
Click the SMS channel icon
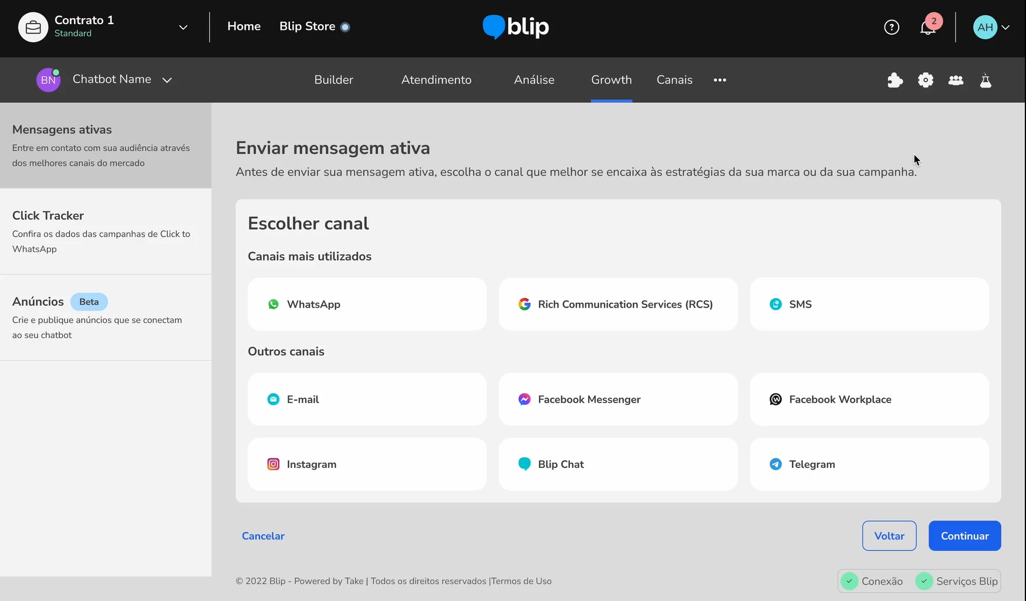tap(775, 304)
